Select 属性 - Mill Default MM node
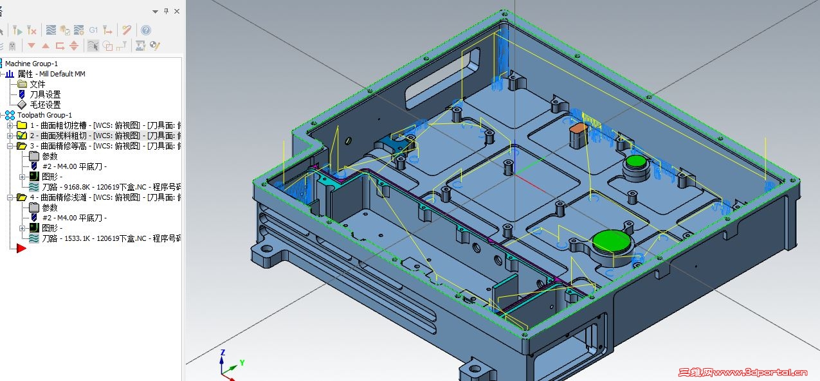Screen dimensions: 820x381 click(x=51, y=74)
